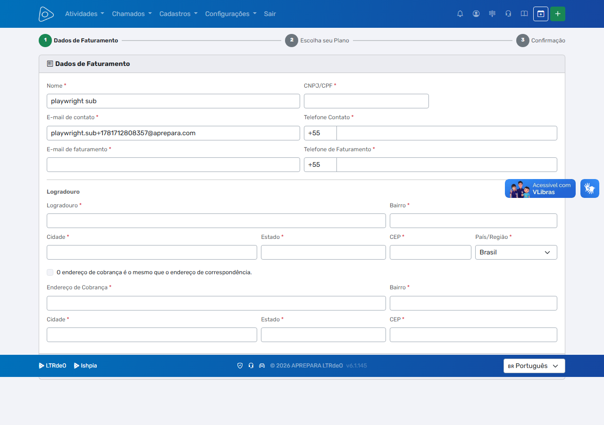Check the same billing address checkbox
The height and width of the screenshot is (425, 604).
click(x=50, y=272)
